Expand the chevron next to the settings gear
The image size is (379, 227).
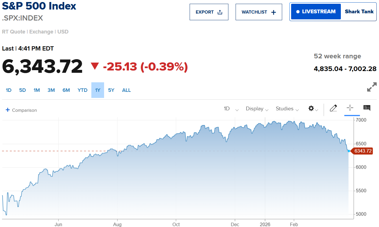click(317, 109)
